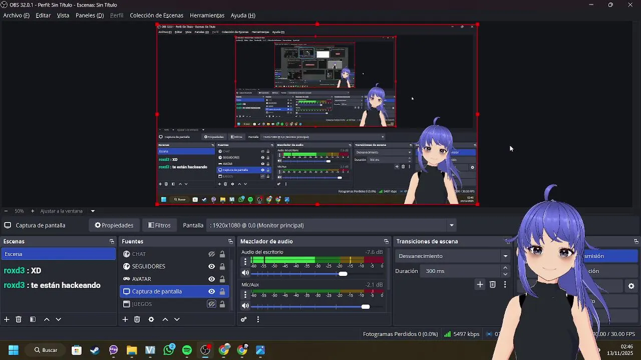The width and height of the screenshot is (641, 360).
Task: Toggle lock on AVATAR source
Action: (222, 279)
